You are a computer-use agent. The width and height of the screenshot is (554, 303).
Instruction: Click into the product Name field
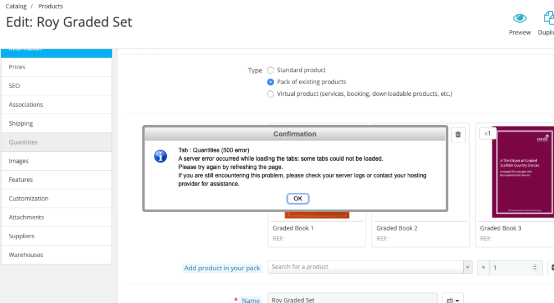[352, 300]
